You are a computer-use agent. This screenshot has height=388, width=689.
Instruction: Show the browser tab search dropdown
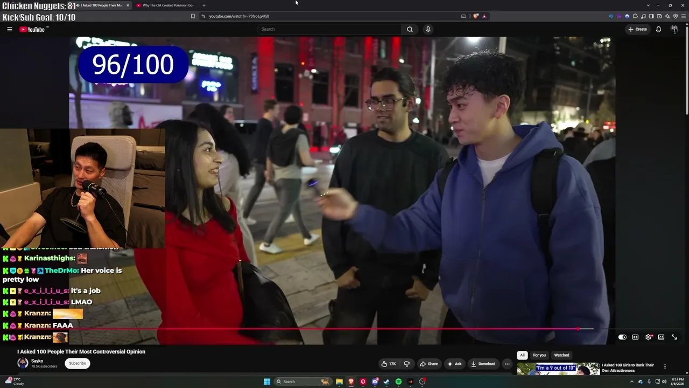click(648, 5)
